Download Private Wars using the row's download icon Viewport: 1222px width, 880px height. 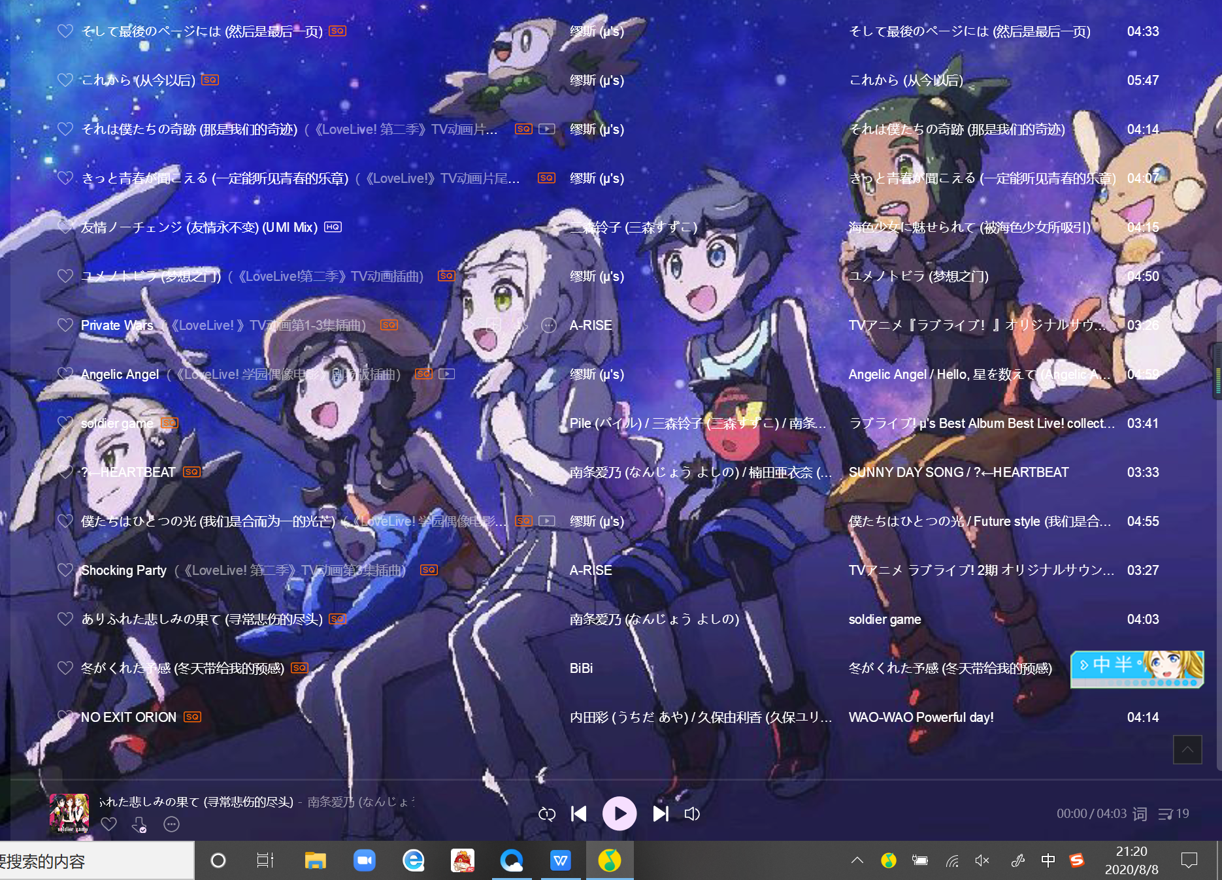pos(521,325)
